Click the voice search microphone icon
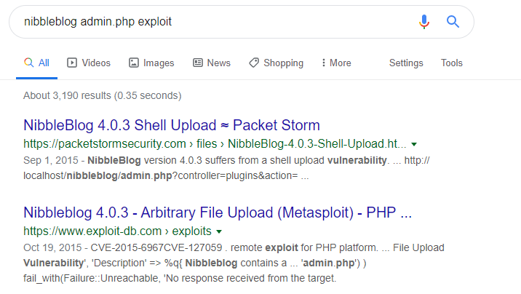521x294 pixels. click(x=424, y=22)
